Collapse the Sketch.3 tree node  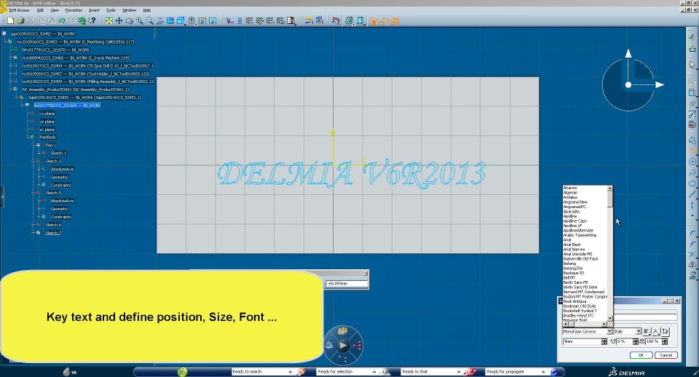[33, 161]
